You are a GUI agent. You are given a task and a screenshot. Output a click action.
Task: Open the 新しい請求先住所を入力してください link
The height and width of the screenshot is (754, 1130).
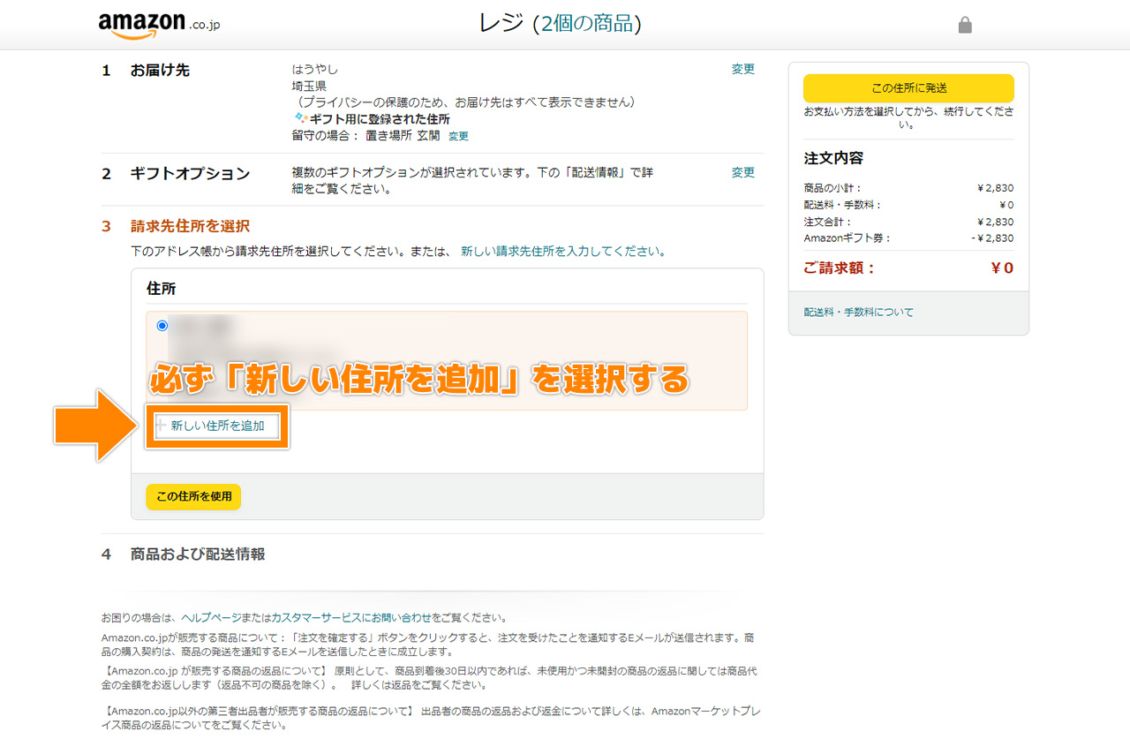(561, 252)
